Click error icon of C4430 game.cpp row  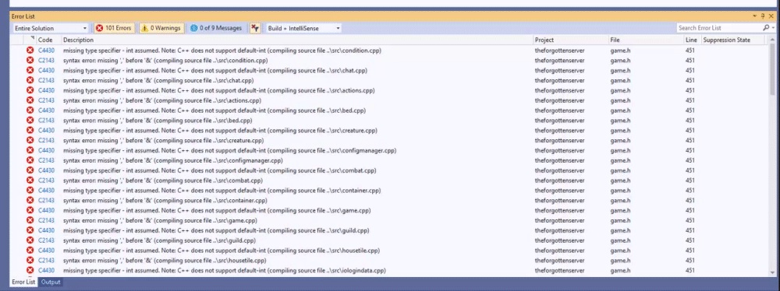pyautogui.click(x=30, y=211)
